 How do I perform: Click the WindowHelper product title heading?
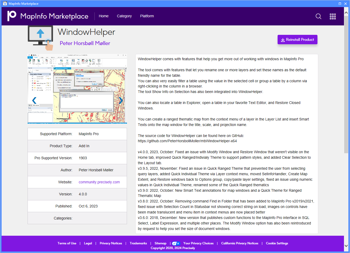pyautogui.click(x=86, y=32)
